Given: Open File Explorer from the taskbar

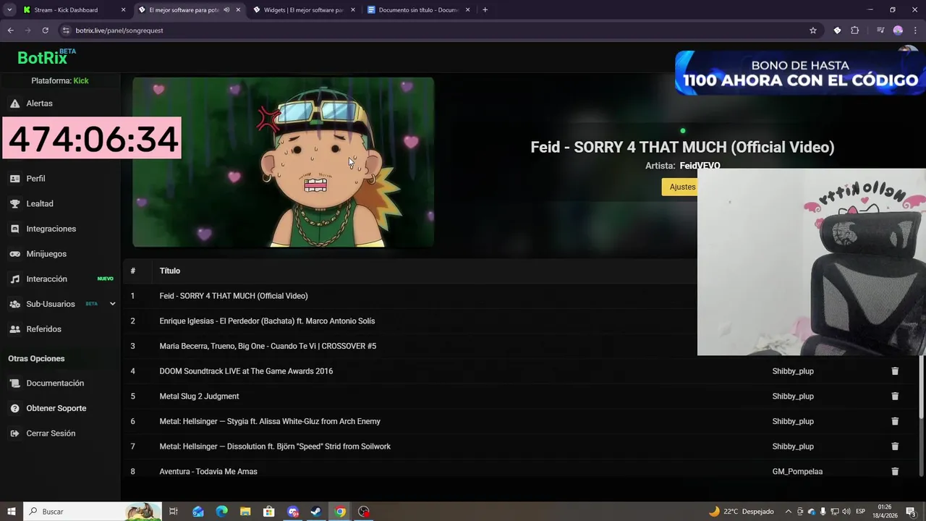Looking at the screenshot, I should [x=245, y=512].
